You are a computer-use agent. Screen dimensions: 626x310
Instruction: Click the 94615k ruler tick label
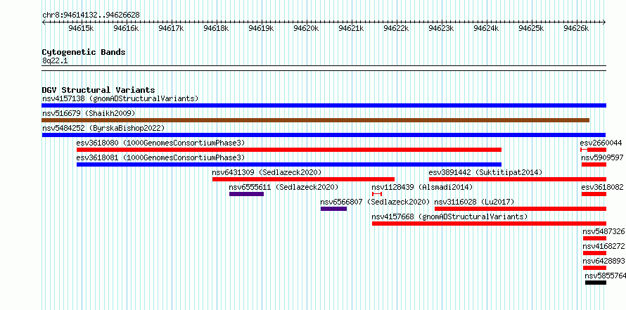pyautogui.click(x=81, y=28)
